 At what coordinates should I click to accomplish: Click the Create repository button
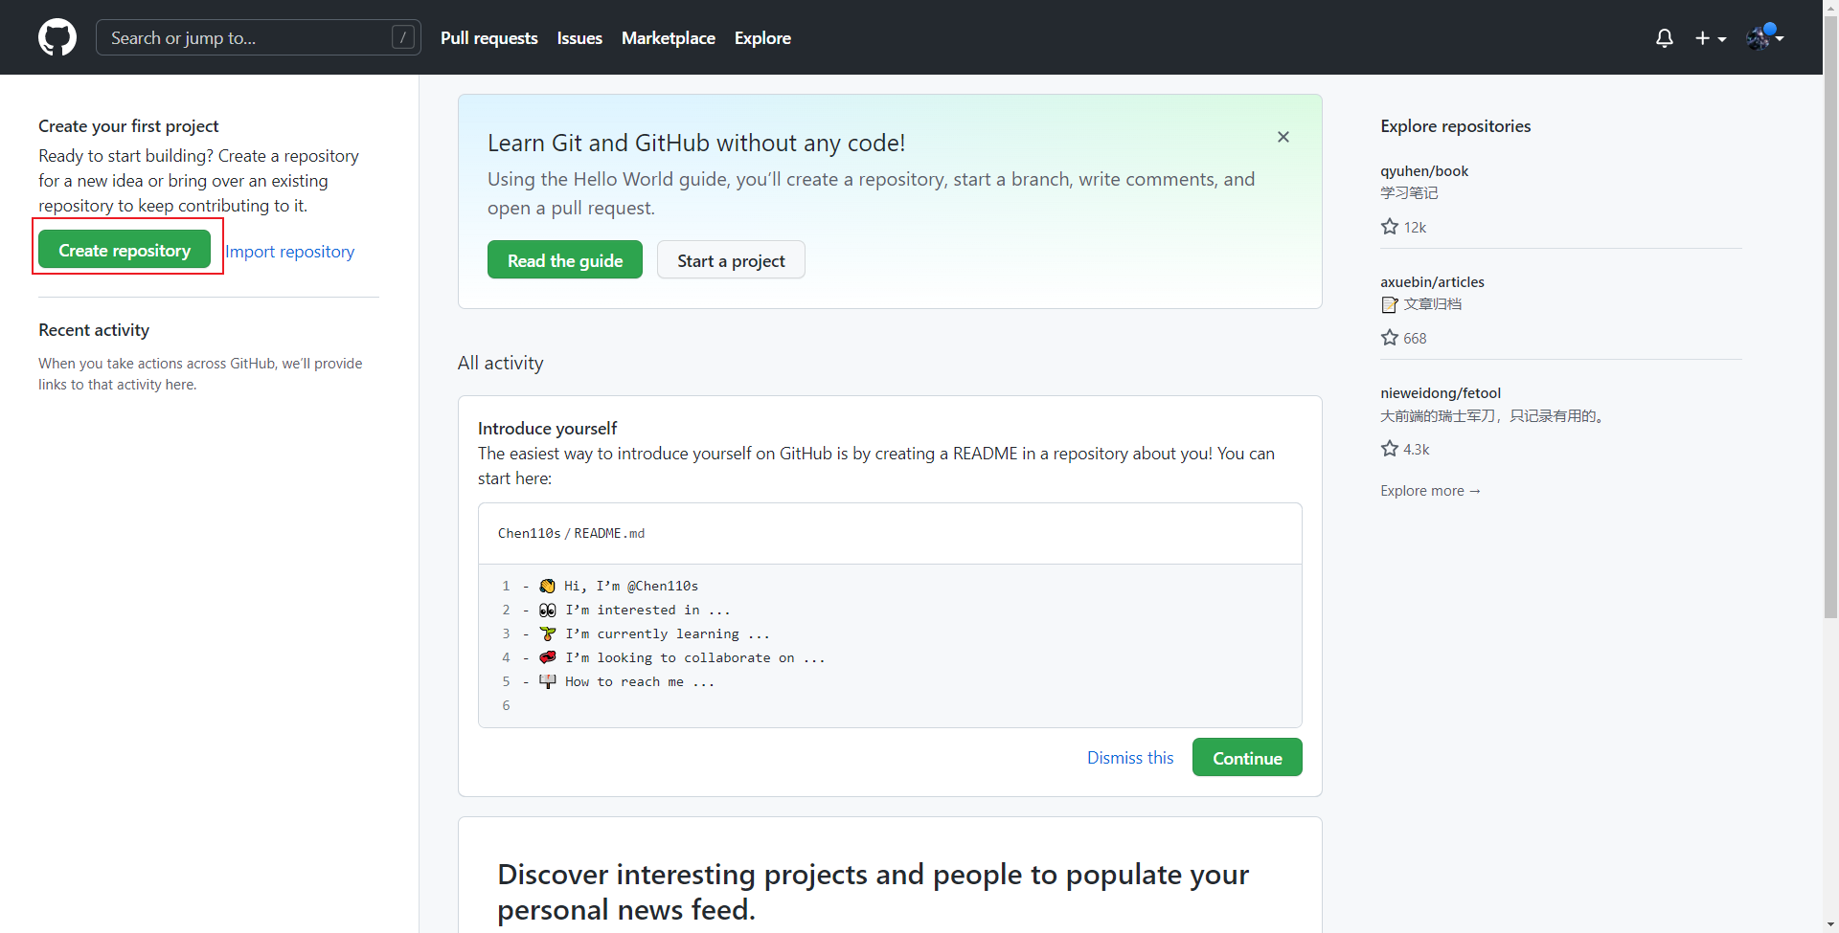pos(125,250)
